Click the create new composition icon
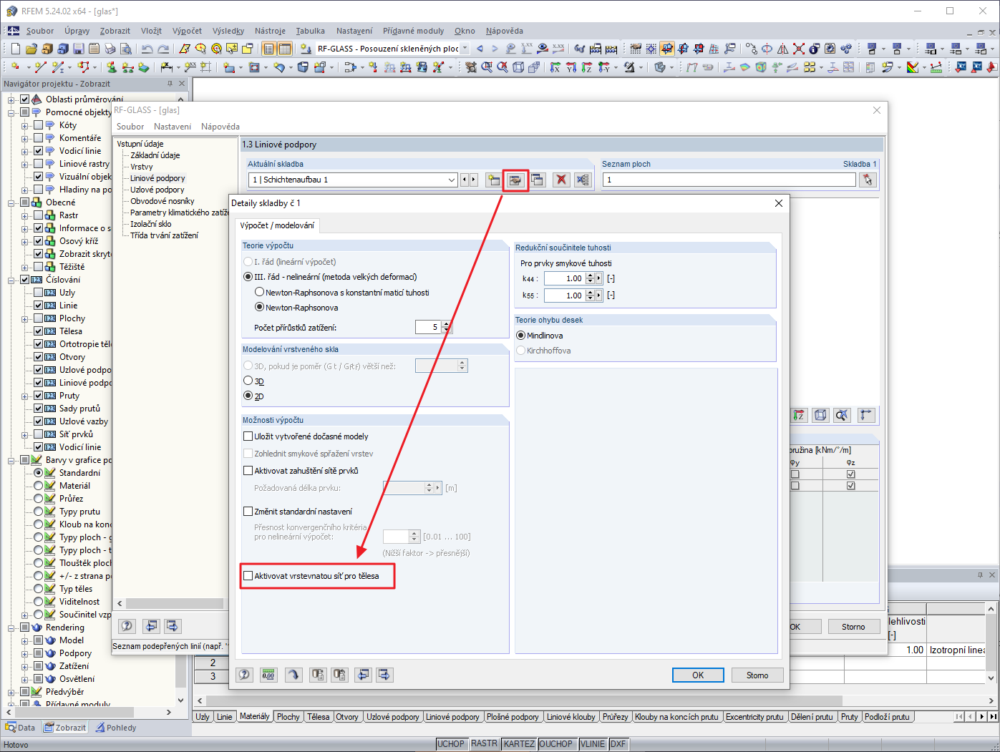 click(x=493, y=180)
